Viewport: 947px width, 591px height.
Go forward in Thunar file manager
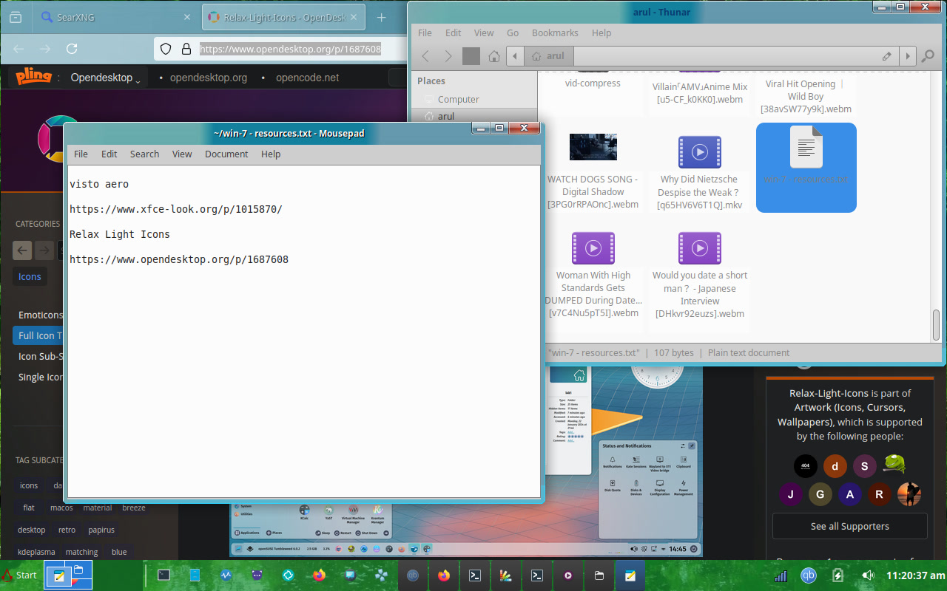click(x=448, y=55)
